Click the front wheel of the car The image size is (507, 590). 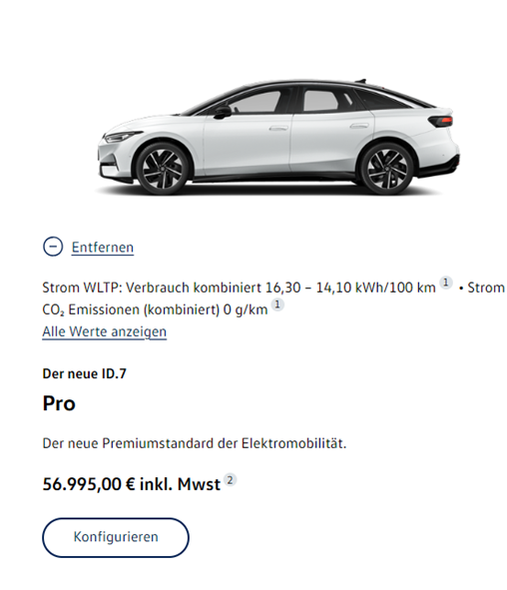163,169
